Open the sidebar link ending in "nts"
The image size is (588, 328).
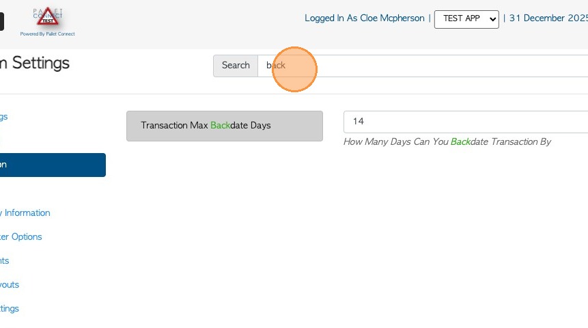[5, 261]
